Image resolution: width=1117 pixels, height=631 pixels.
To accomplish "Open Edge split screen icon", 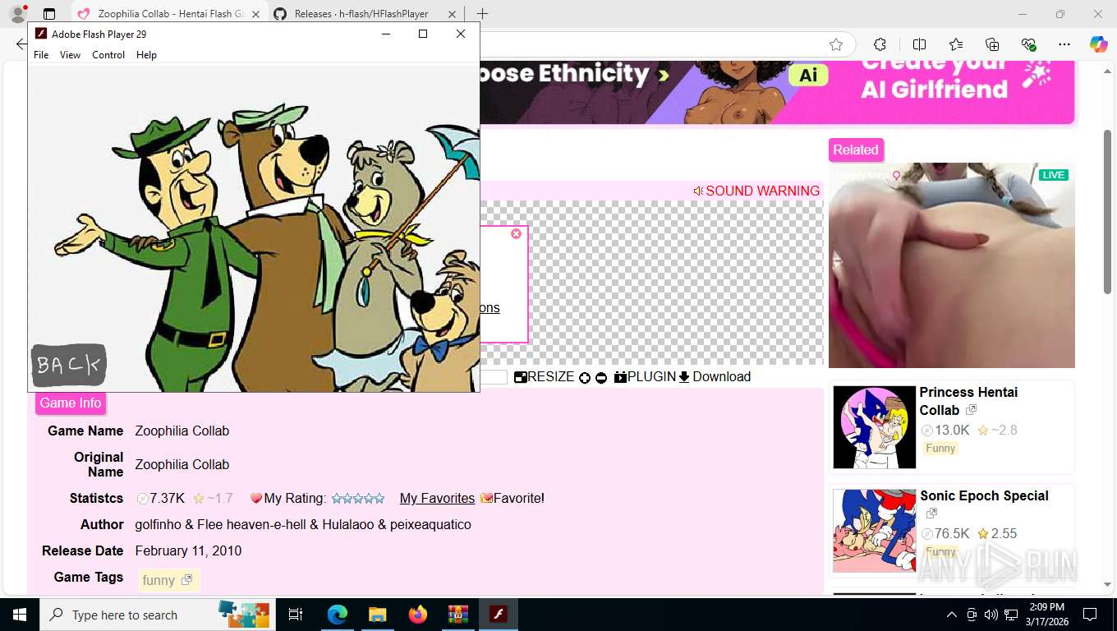I will pyautogui.click(x=919, y=44).
